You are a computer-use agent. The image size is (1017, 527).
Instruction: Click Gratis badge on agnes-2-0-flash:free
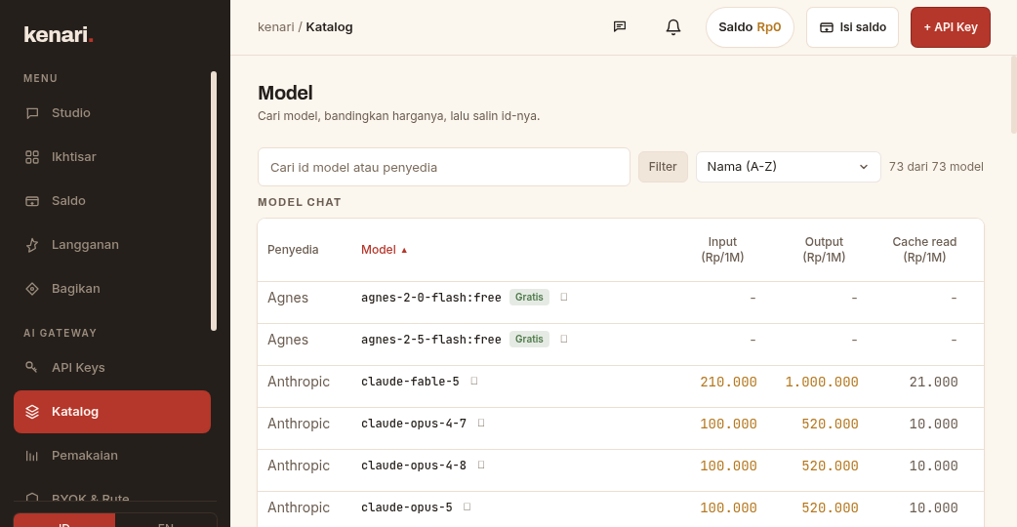tap(529, 297)
